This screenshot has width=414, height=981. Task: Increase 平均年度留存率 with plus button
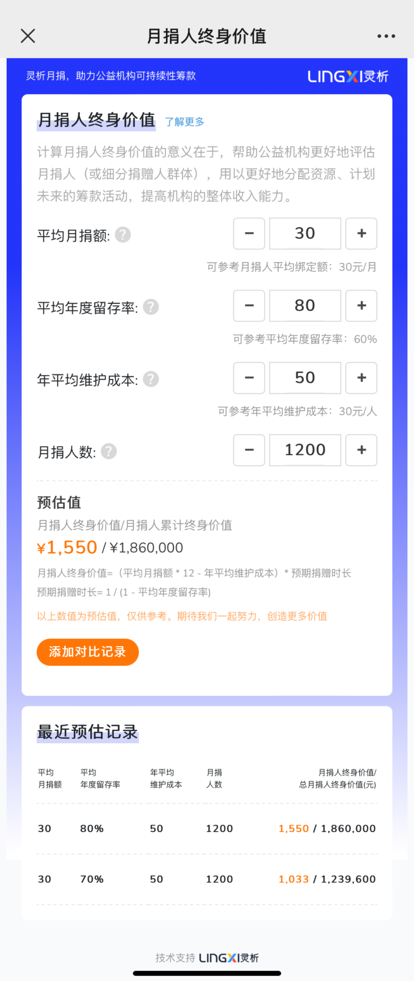(361, 306)
